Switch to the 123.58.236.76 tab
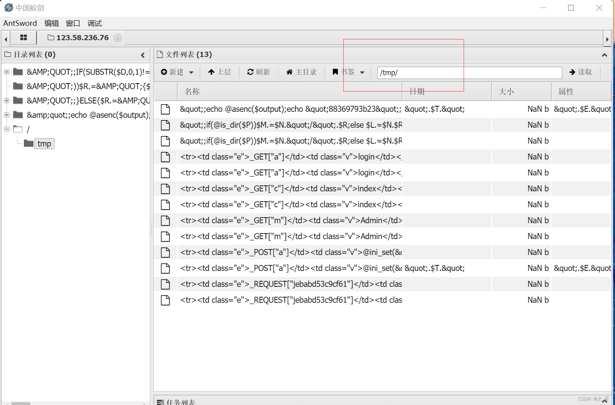This screenshot has height=405, width=615. [82, 37]
